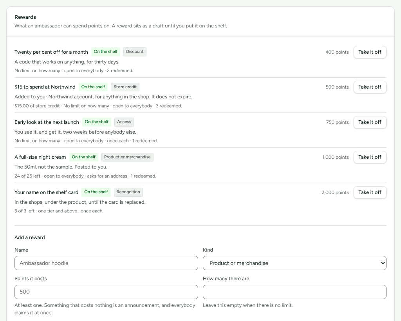The height and width of the screenshot is (321, 401).
Task: Click the "On the shelf" badge beside shelf card reward
Action: (96, 192)
